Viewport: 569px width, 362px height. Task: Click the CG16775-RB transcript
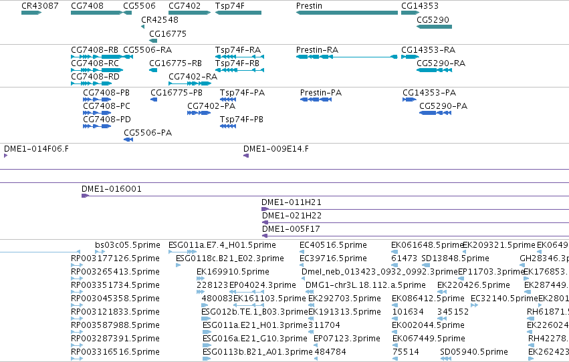(153, 70)
